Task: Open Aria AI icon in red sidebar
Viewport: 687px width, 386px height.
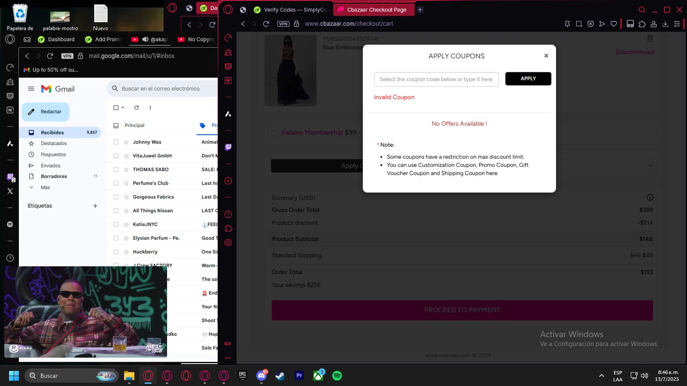Action: pos(228,114)
